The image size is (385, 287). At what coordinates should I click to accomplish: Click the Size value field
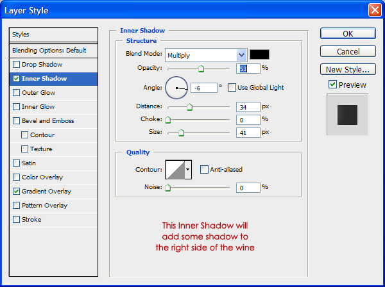(248, 133)
